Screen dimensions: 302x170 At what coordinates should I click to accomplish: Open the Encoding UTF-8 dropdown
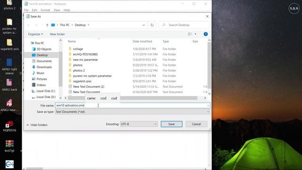tap(139, 124)
